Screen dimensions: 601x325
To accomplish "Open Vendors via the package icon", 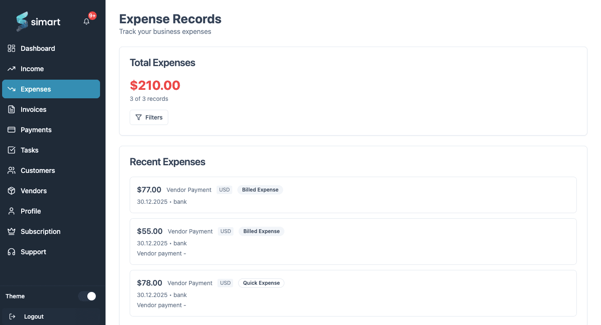I will [11, 191].
